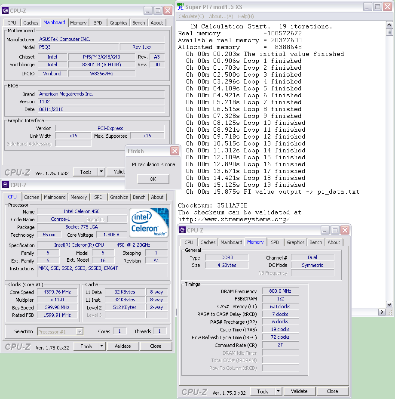
Task: Click the Model P5Q3 field
Action: [x=78, y=47]
